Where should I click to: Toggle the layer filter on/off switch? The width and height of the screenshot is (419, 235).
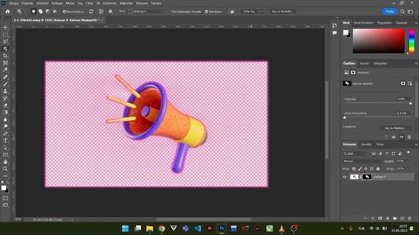point(409,153)
